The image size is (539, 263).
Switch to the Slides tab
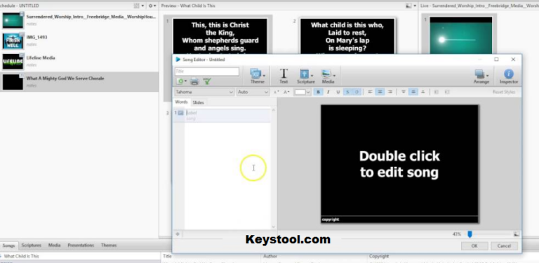click(x=198, y=102)
